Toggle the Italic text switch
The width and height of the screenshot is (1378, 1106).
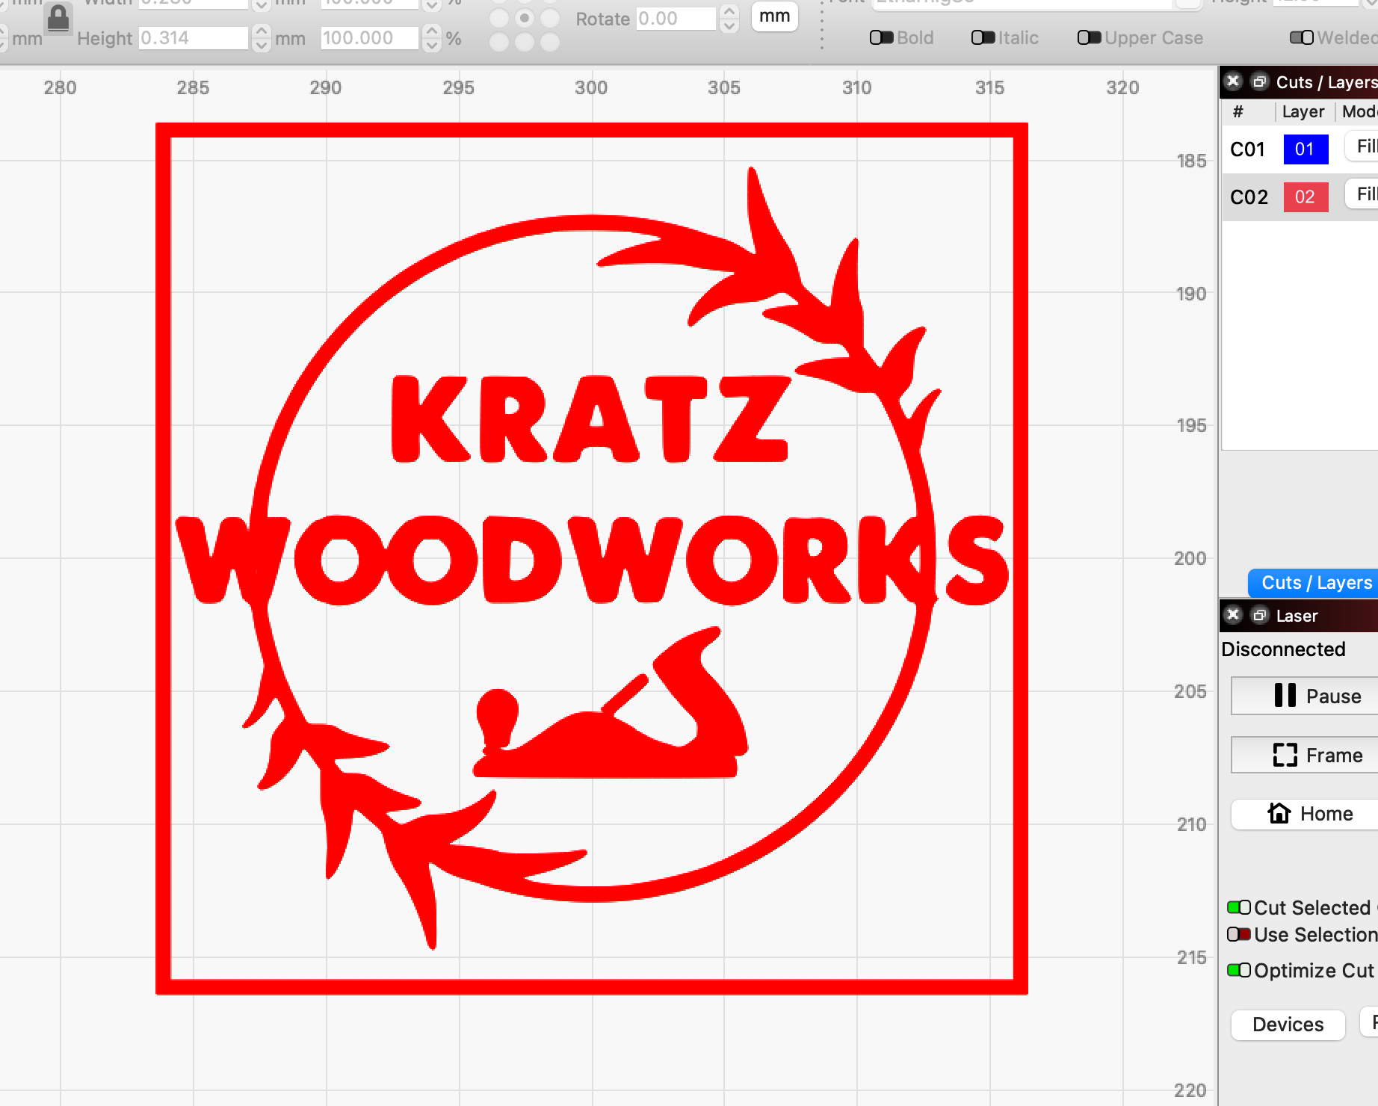(x=983, y=37)
